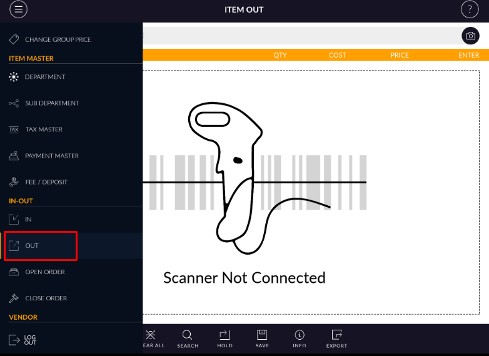
Task: Click the Search magnifier icon
Action: pos(188,338)
